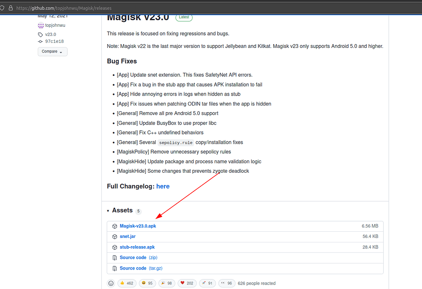Open the smiley add-reaction picker
The width and height of the screenshot is (422, 289).
pos(111,283)
